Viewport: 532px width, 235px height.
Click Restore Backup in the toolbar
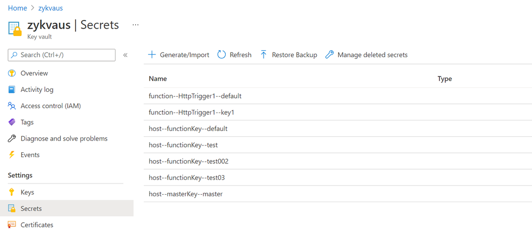pyautogui.click(x=288, y=55)
